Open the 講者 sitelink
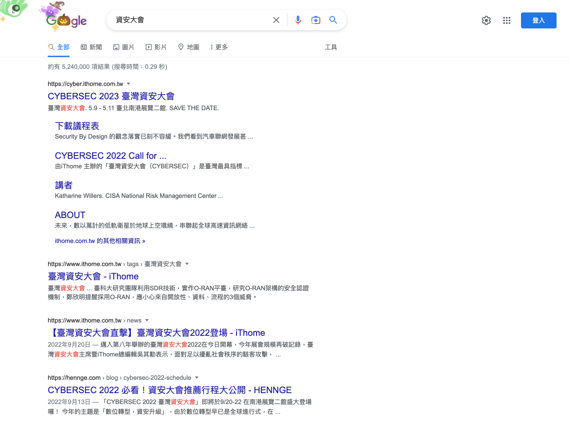The image size is (569, 426). click(x=64, y=185)
